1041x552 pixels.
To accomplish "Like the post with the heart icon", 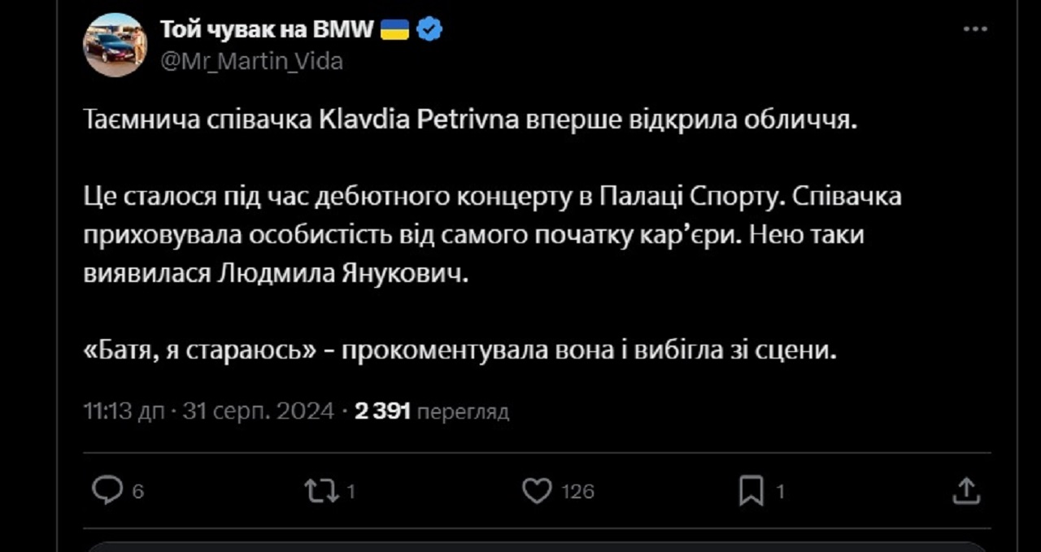I will [x=537, y=490].
